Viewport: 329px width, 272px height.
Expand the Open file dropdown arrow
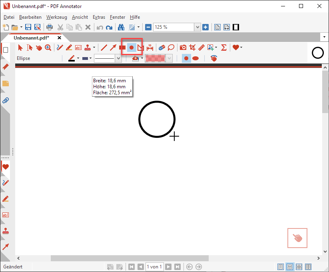pos(21,27)
